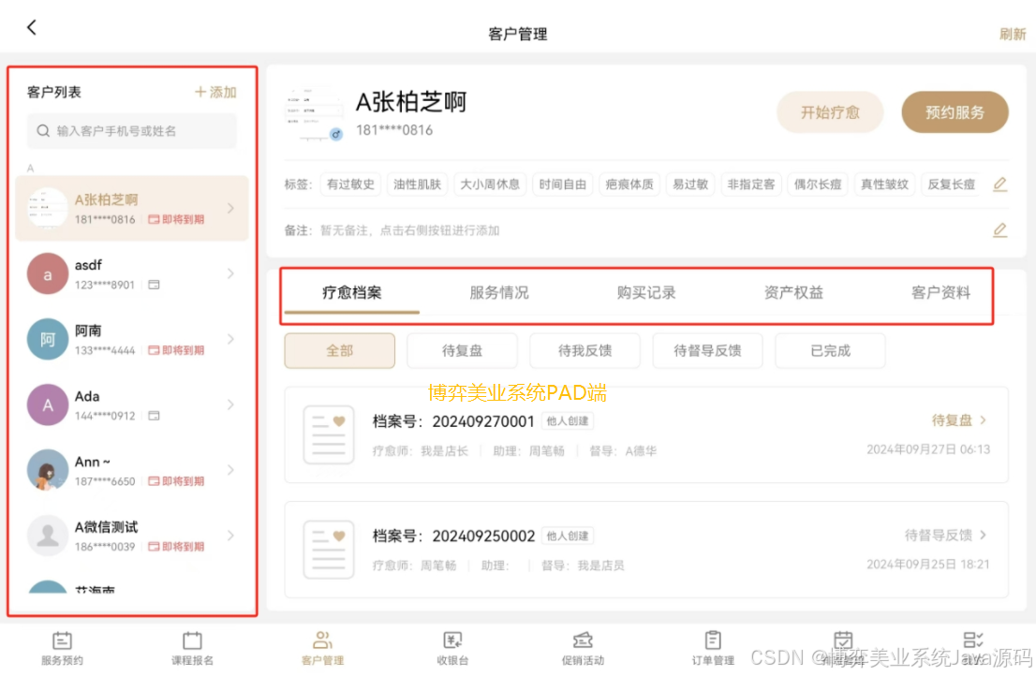The width and height of the screenshot is (1036, 676).
Task: Edit tags with the pencil icon
Action: 999,184
